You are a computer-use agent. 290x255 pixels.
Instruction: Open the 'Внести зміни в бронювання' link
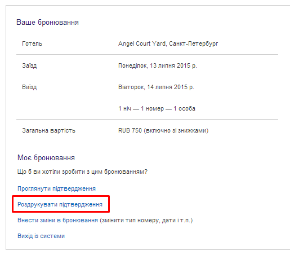57,220
